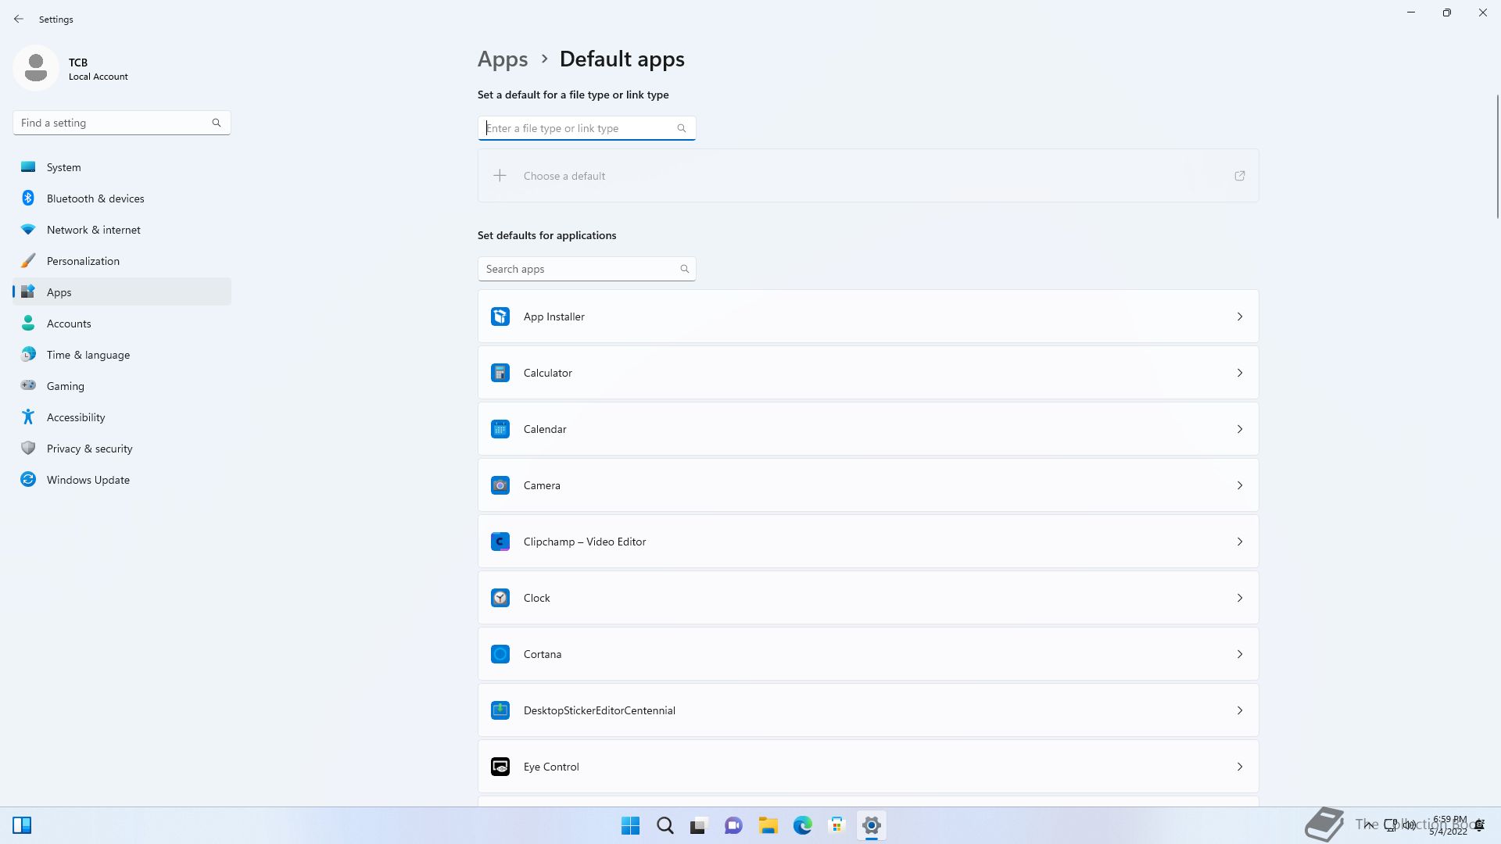Expand the Cortana row chevron
1501x844 pixels.
pyautogui.click(x=1240, y=654)
